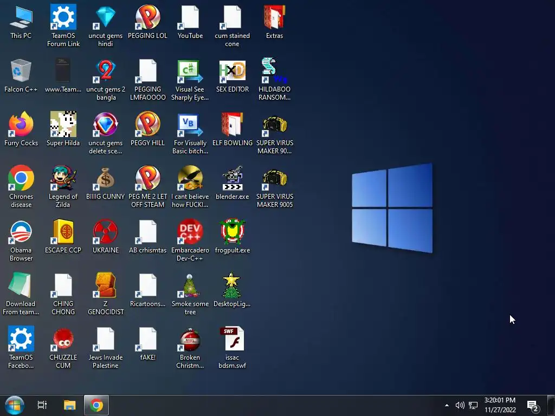This screenshot has height=416, width=555.
Task: Select the Download From team... notepad icon
Action: [x=21, y=294]
